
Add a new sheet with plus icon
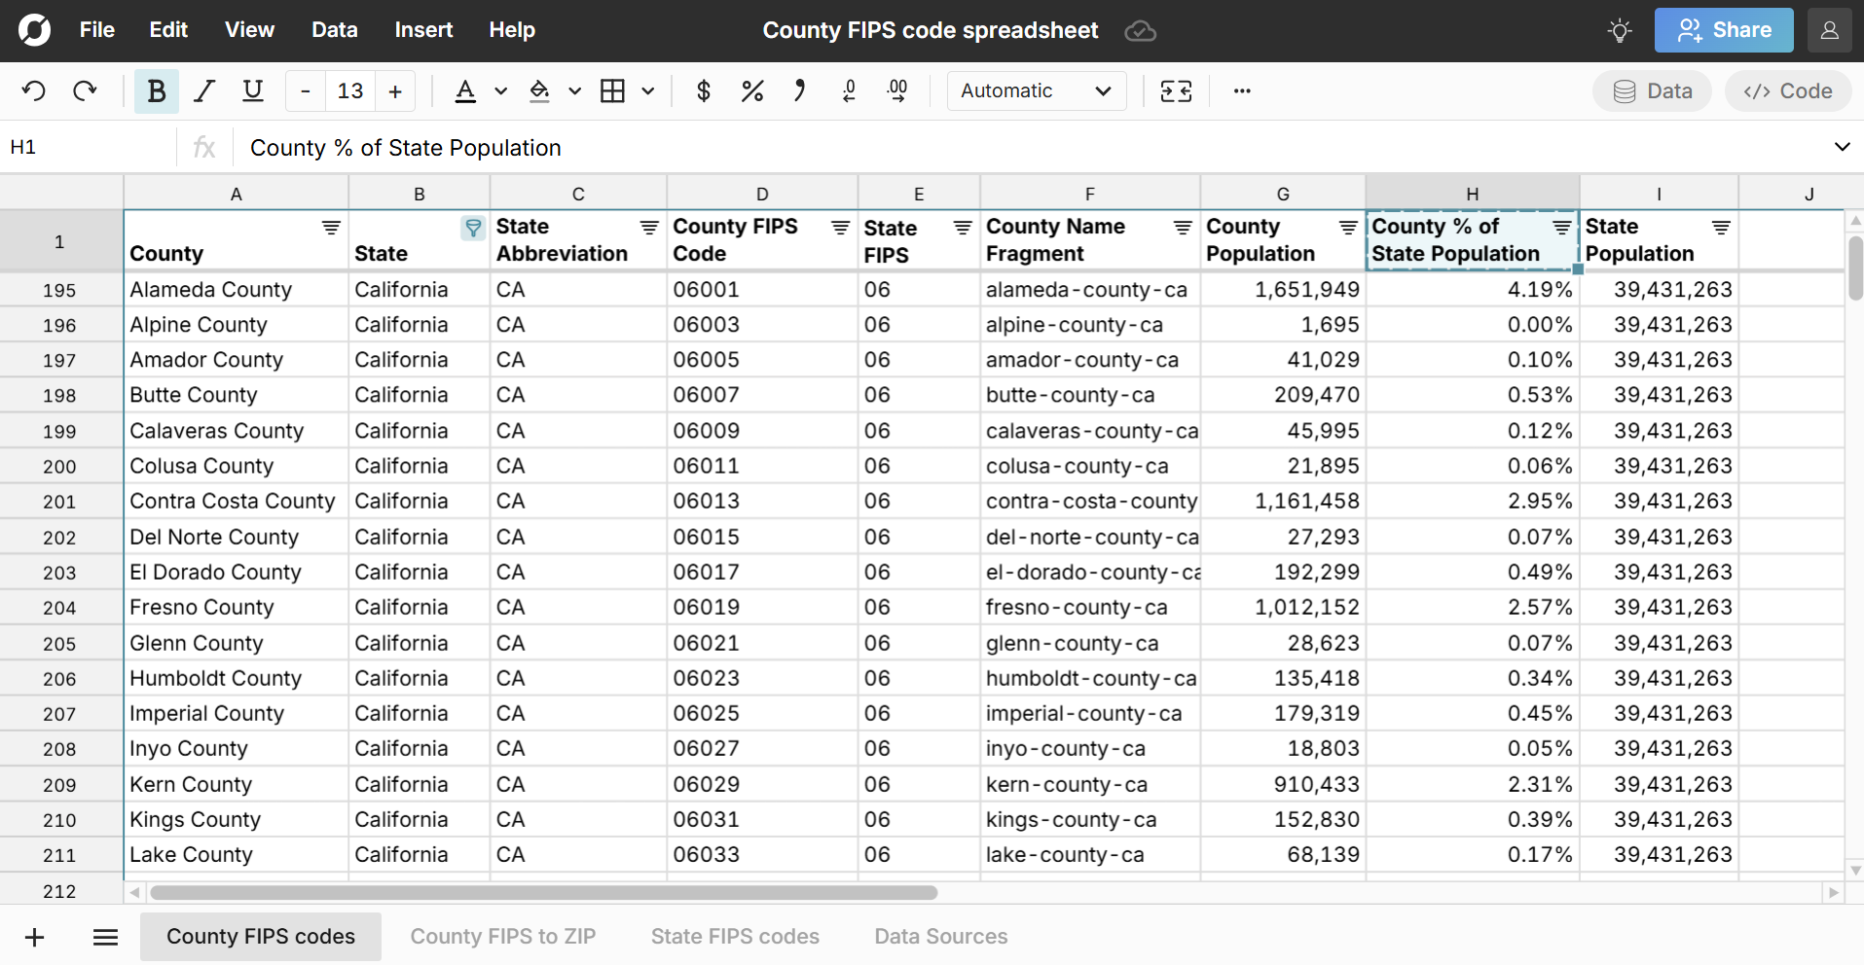point(35,937)
